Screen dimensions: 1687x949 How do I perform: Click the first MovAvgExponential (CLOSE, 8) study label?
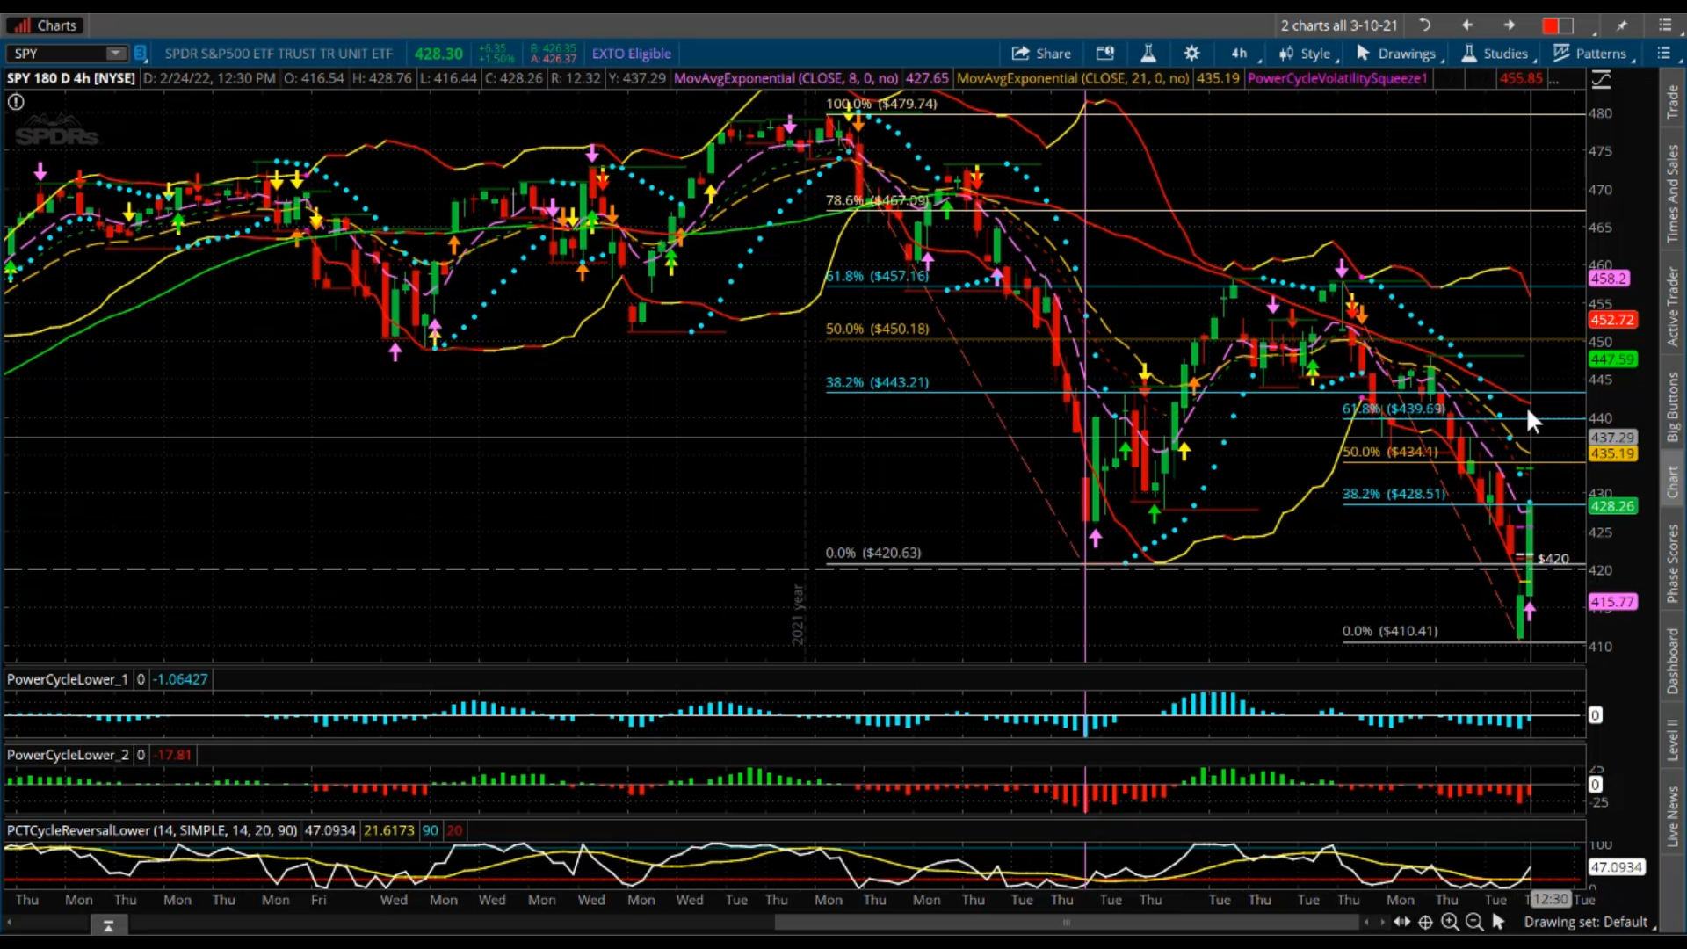(786, 78)
